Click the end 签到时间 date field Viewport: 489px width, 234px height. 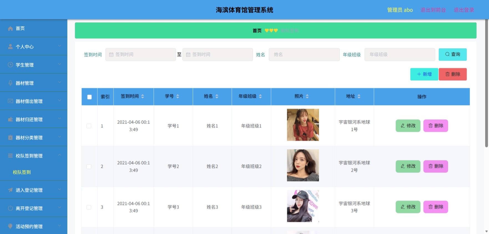pos(218,55)
